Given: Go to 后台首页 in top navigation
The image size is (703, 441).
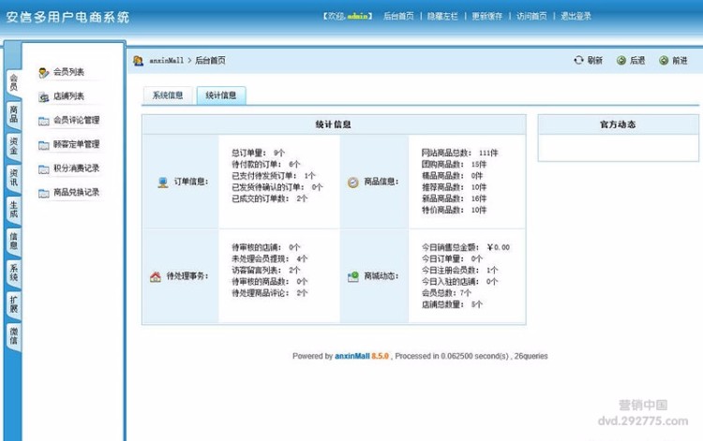Looking at the screenshot, I should (398, 16).
